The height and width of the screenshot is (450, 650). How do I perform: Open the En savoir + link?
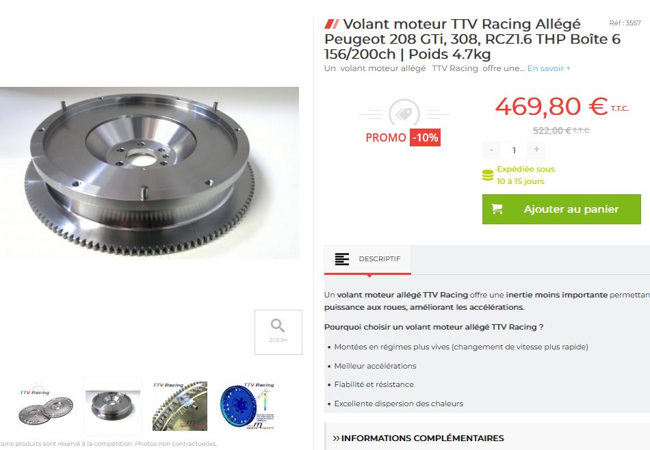coord(549,68)
